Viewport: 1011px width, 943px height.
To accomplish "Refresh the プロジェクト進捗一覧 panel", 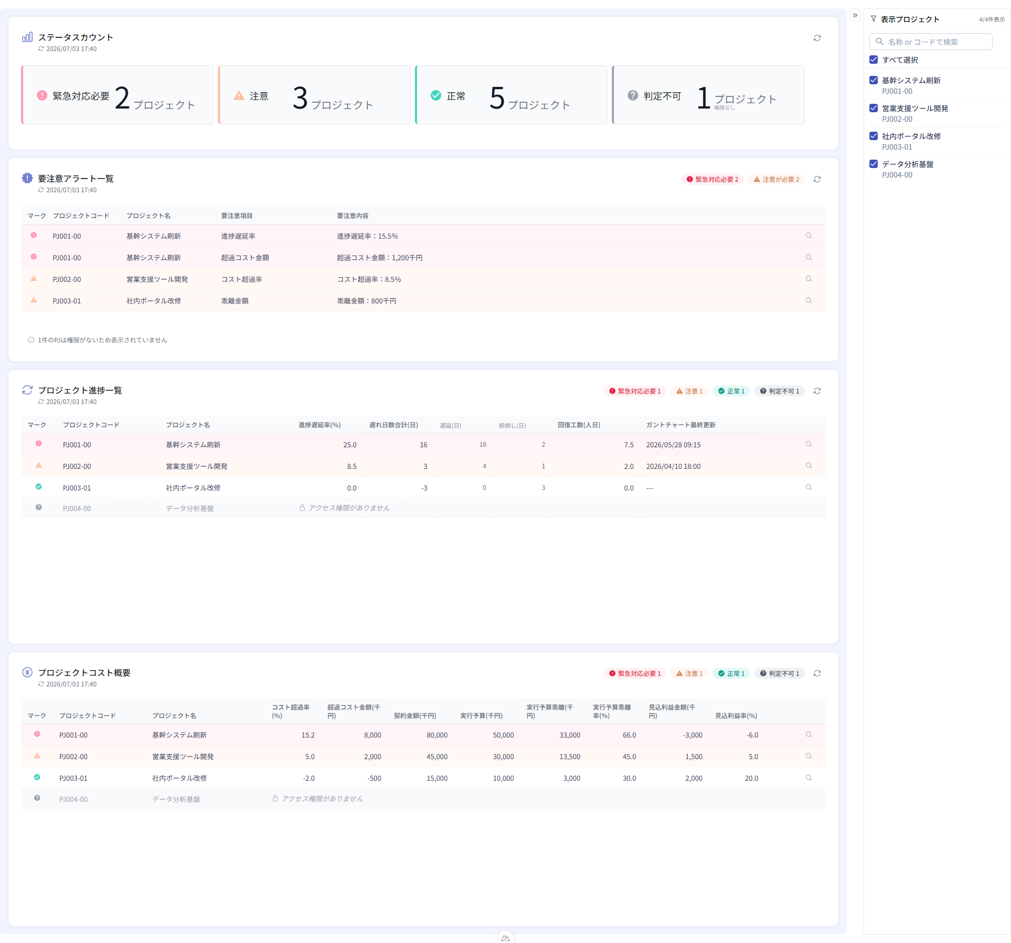I will [x=817, y=391].
